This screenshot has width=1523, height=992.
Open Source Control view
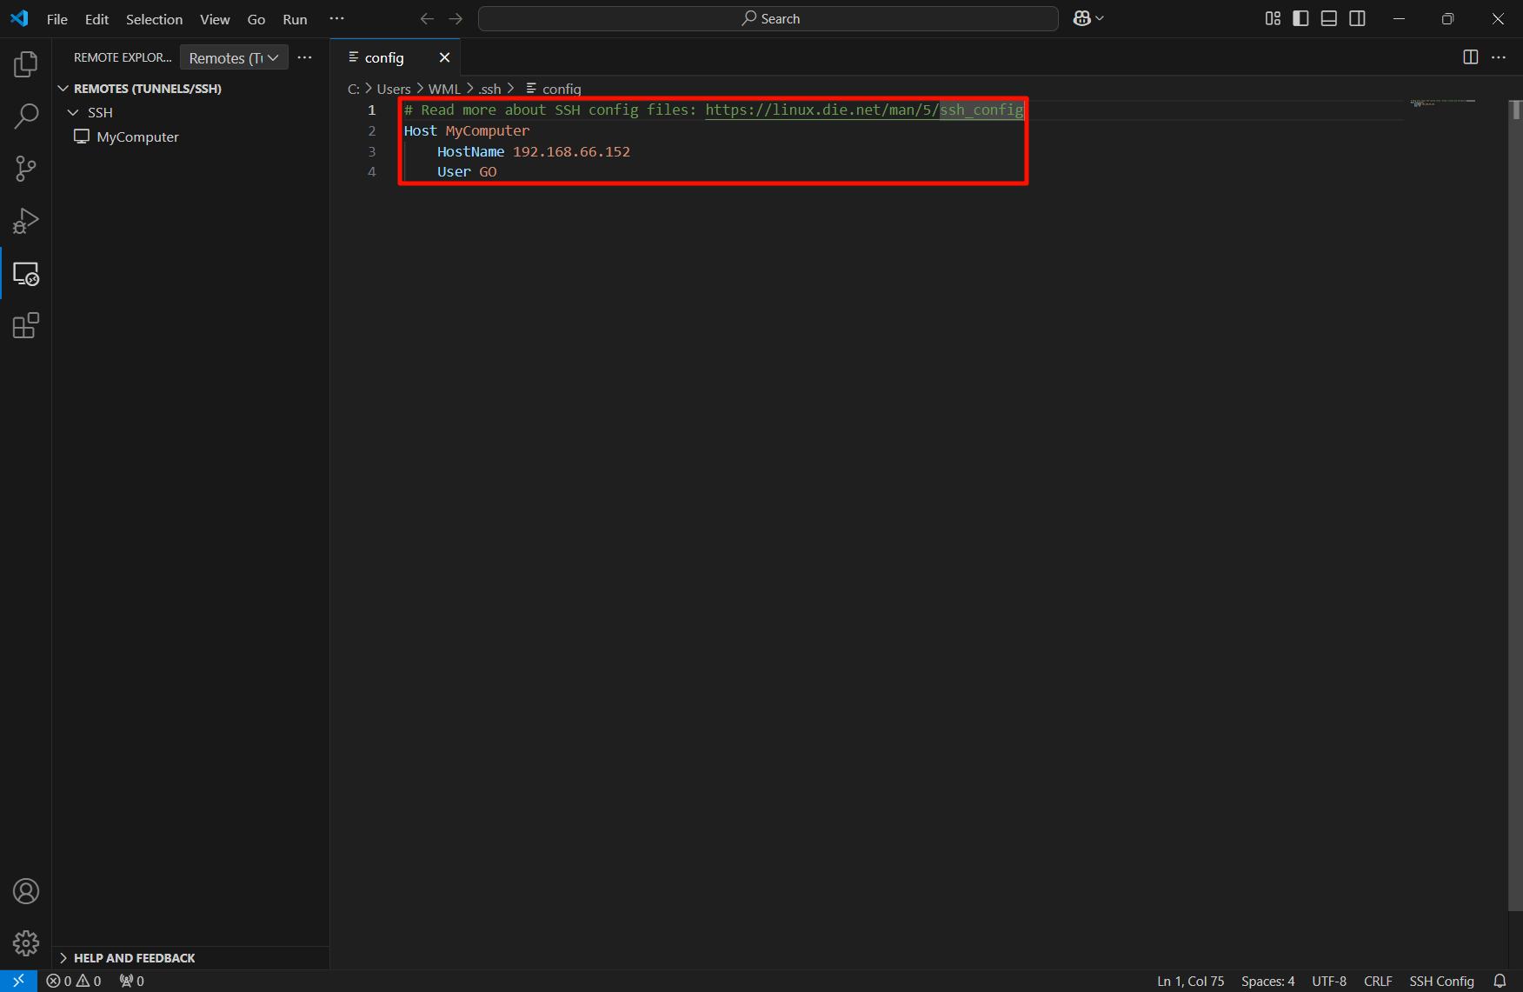coord(26,169)
